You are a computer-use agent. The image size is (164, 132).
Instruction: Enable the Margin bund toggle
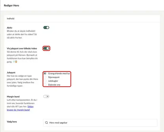[x=46, y=97]
